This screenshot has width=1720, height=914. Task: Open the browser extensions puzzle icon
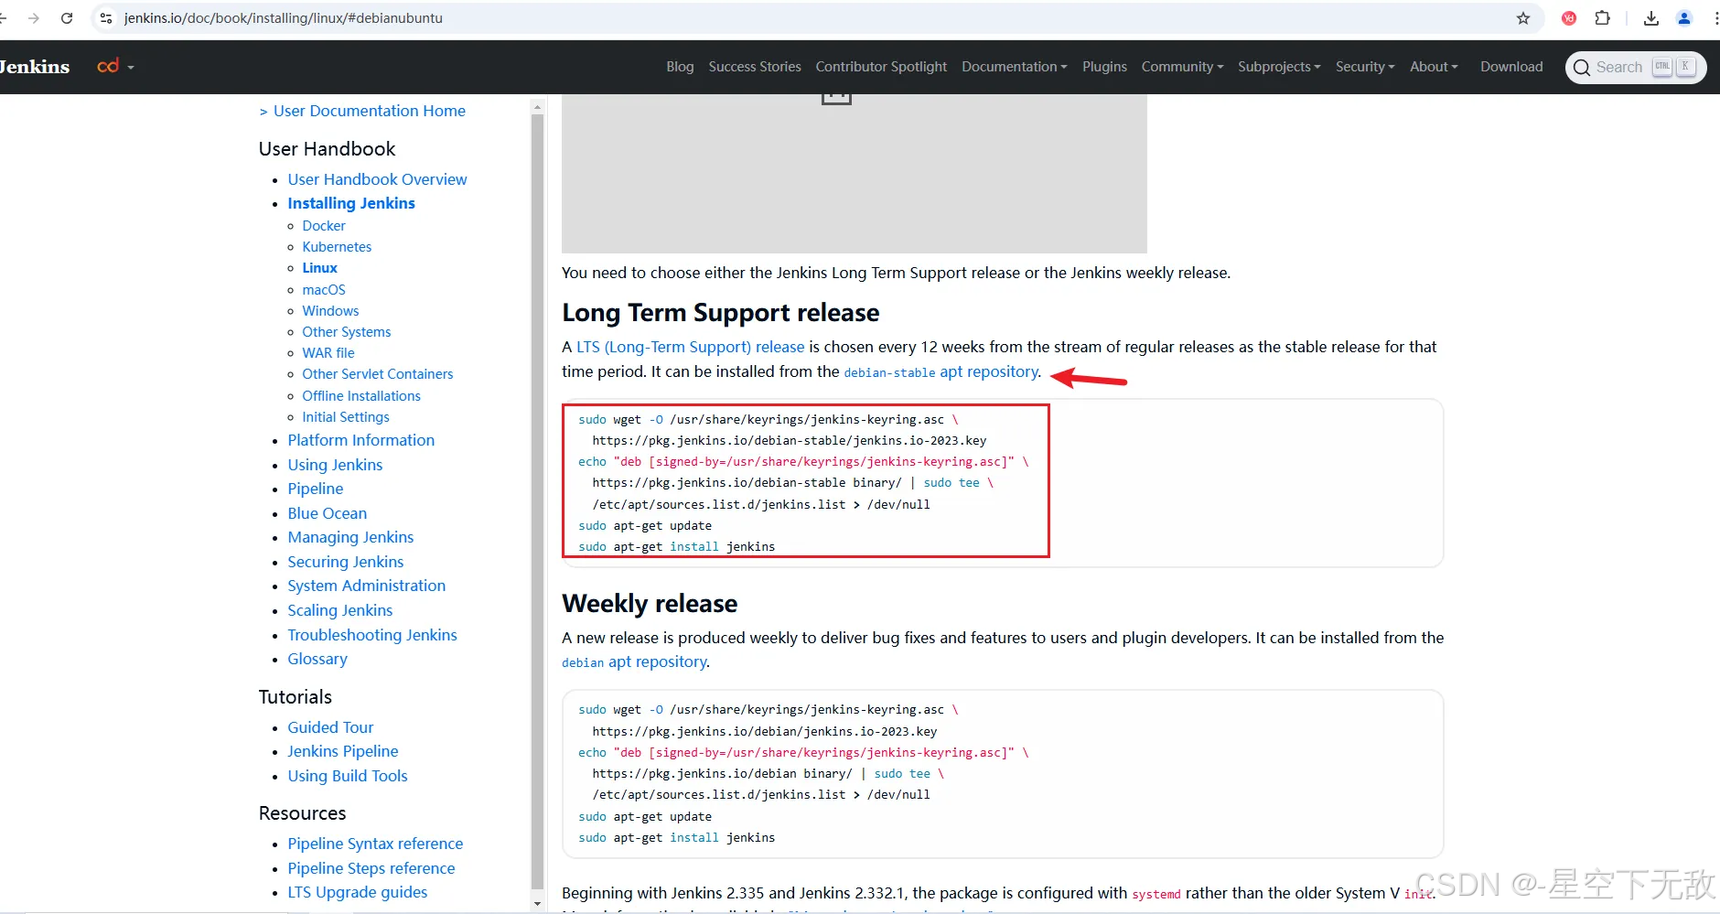point(1602,18)
